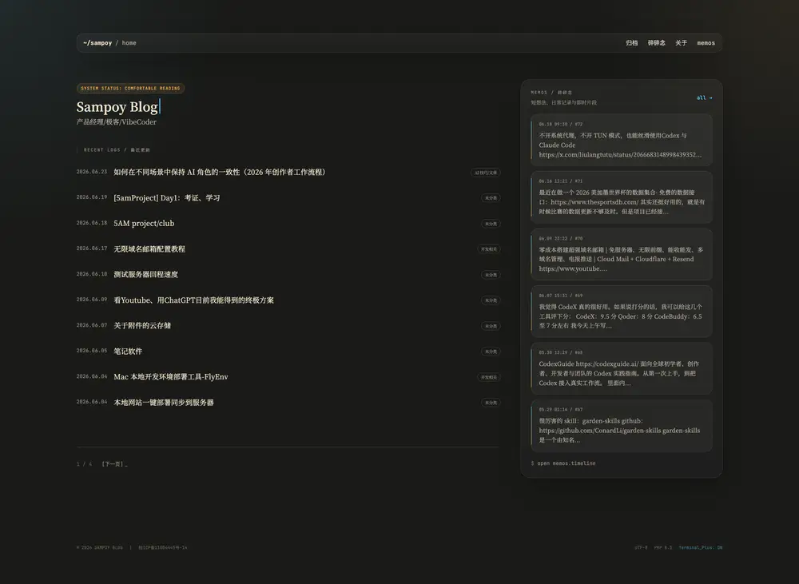Click the 未分类 tag on the 测试服务器回程速度 row

pyautogui.click(x=491, y=275)
